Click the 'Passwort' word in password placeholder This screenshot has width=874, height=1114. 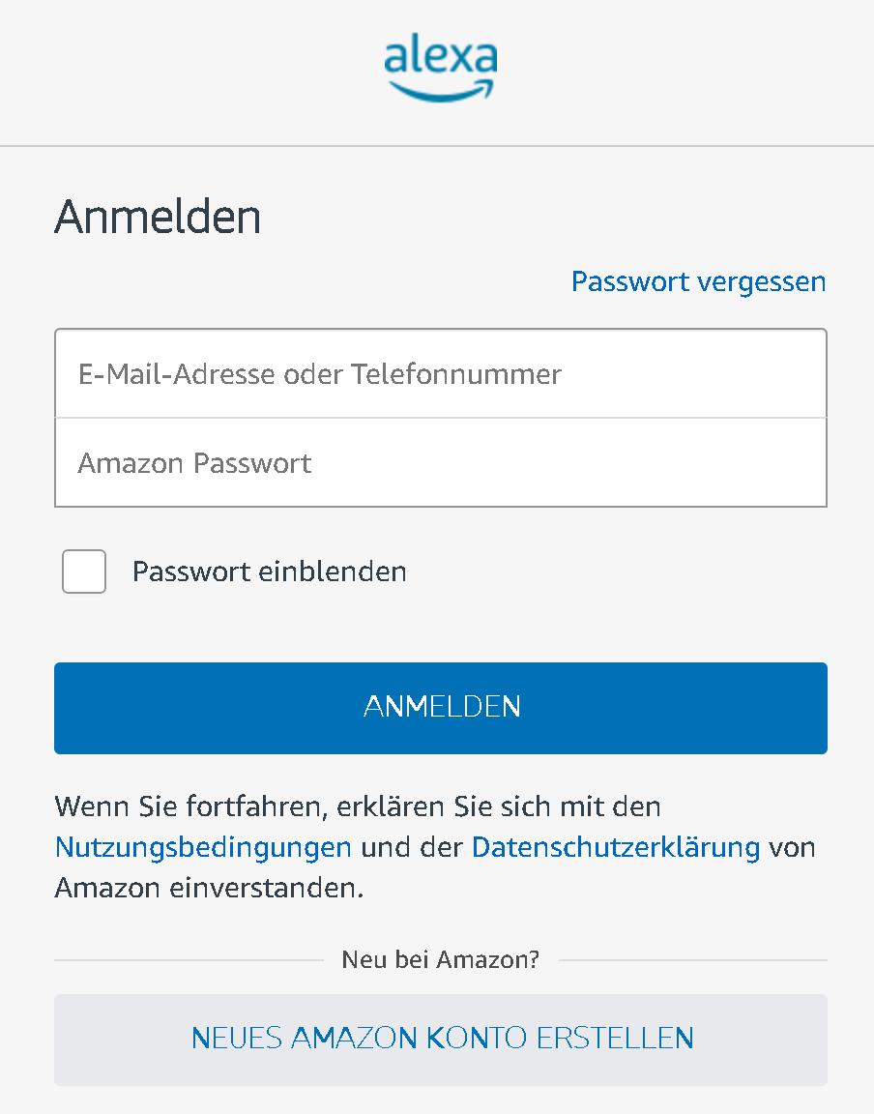point(252,463)
